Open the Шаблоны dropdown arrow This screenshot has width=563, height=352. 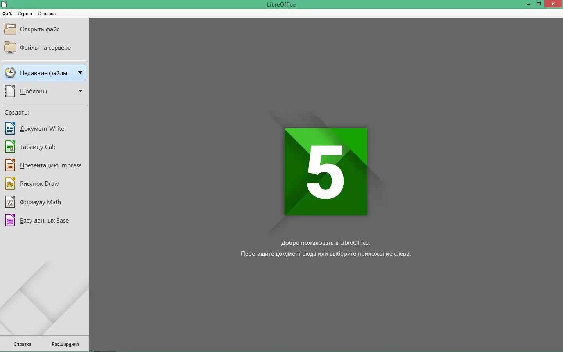(81, 91)
